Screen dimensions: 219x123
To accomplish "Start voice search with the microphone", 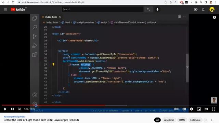I will coord(157,9).
